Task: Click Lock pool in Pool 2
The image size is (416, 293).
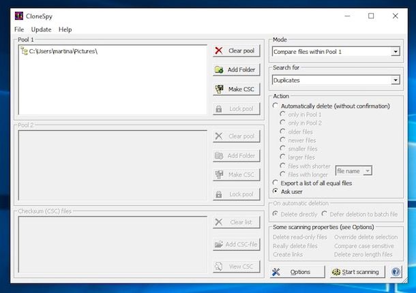Action: tap(237, 194)
